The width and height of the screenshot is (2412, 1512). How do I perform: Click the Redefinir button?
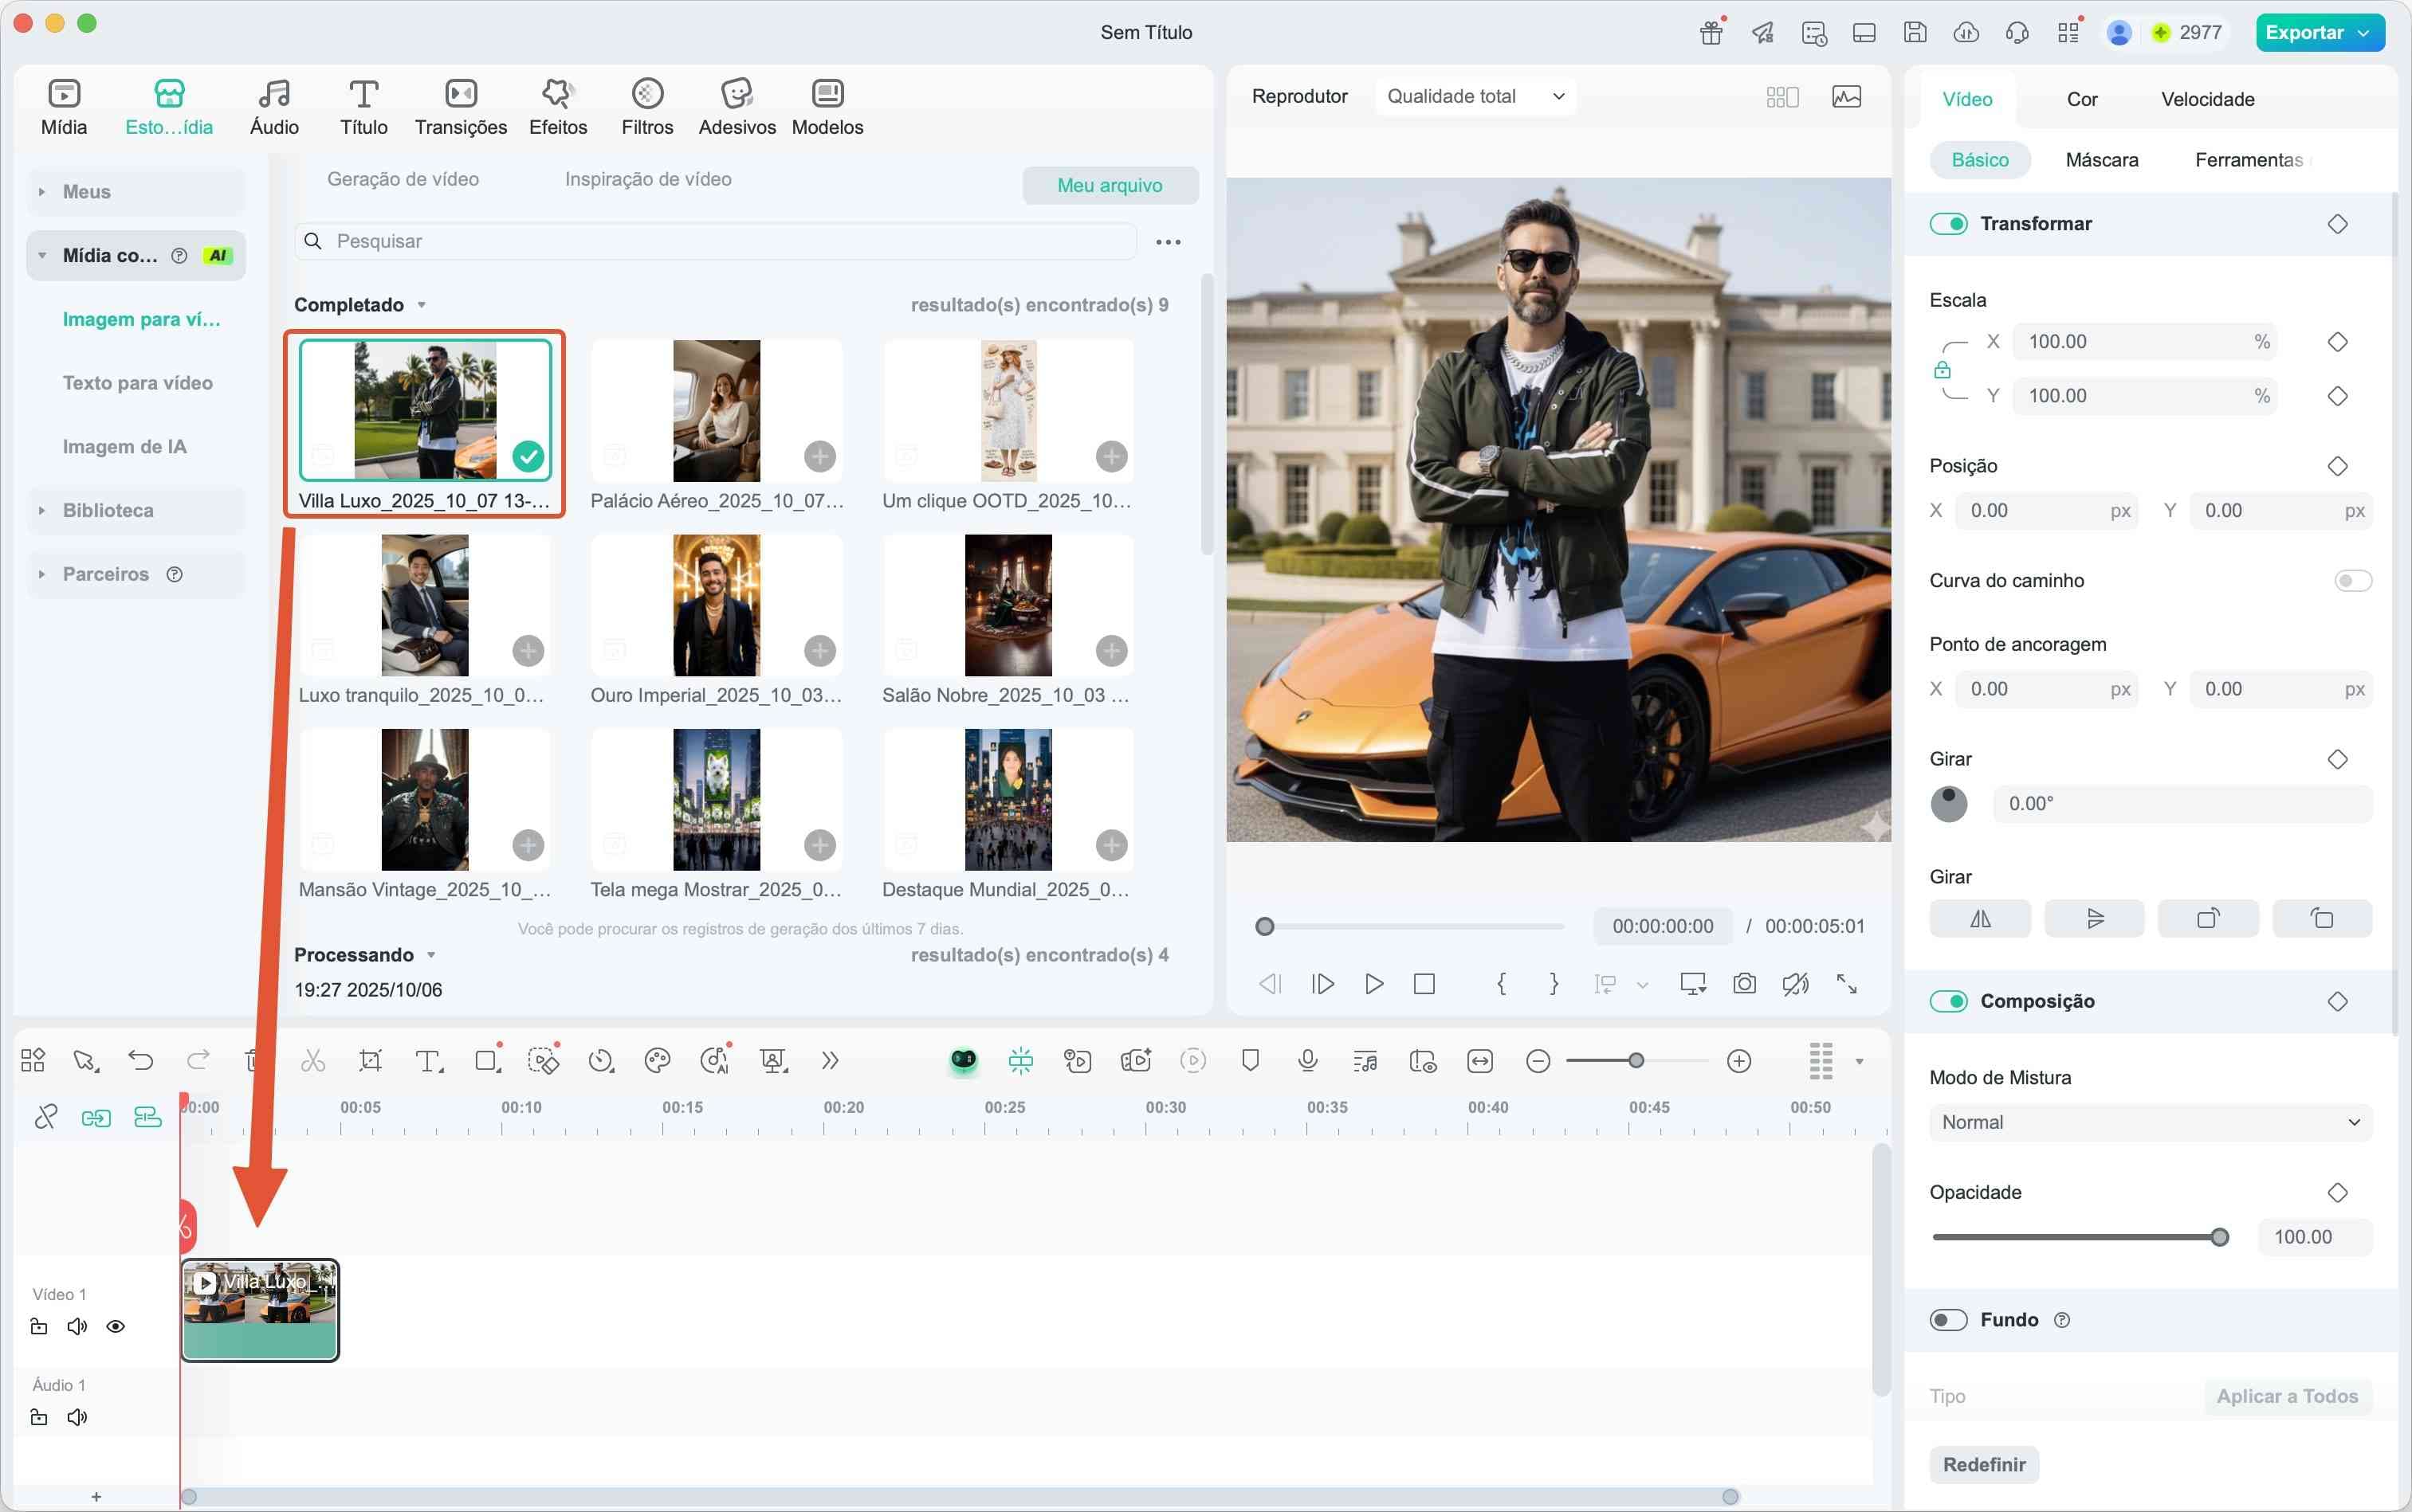(x=1983, y=1464)
